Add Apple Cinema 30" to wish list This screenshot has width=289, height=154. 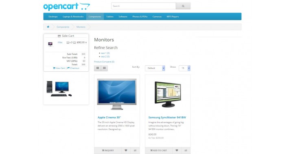(126, 150)
